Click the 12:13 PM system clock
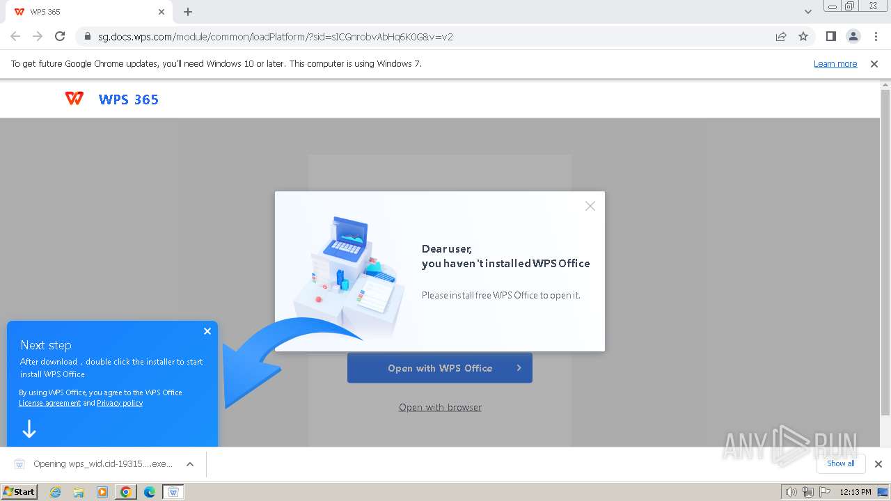Viewport: 891px width, 501px height. tap(855, 492)
